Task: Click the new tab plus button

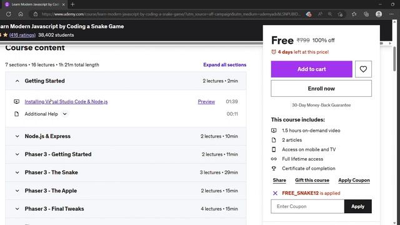Action: (x=72, y=4)
